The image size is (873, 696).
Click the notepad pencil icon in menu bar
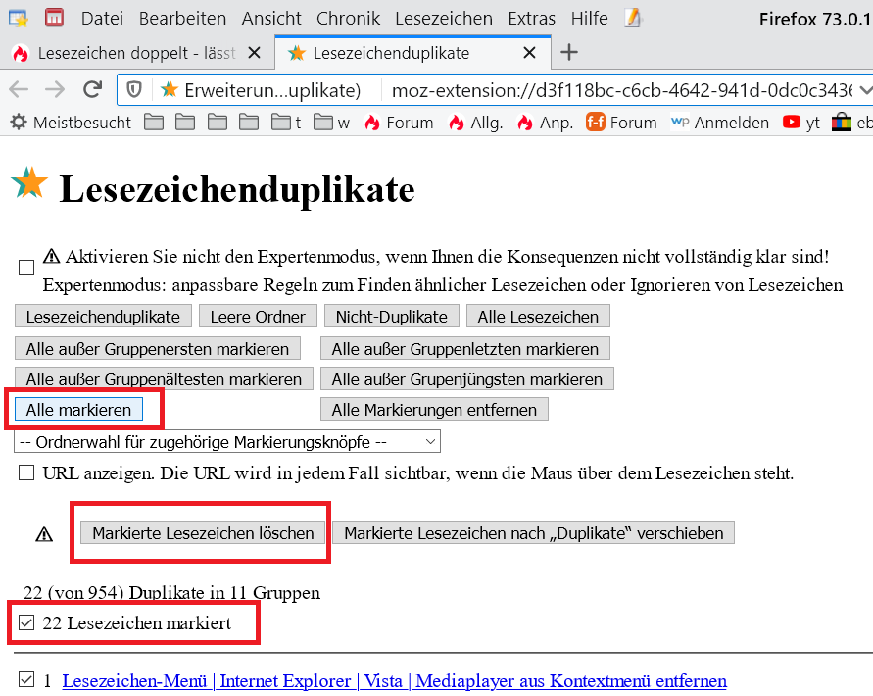633,18
